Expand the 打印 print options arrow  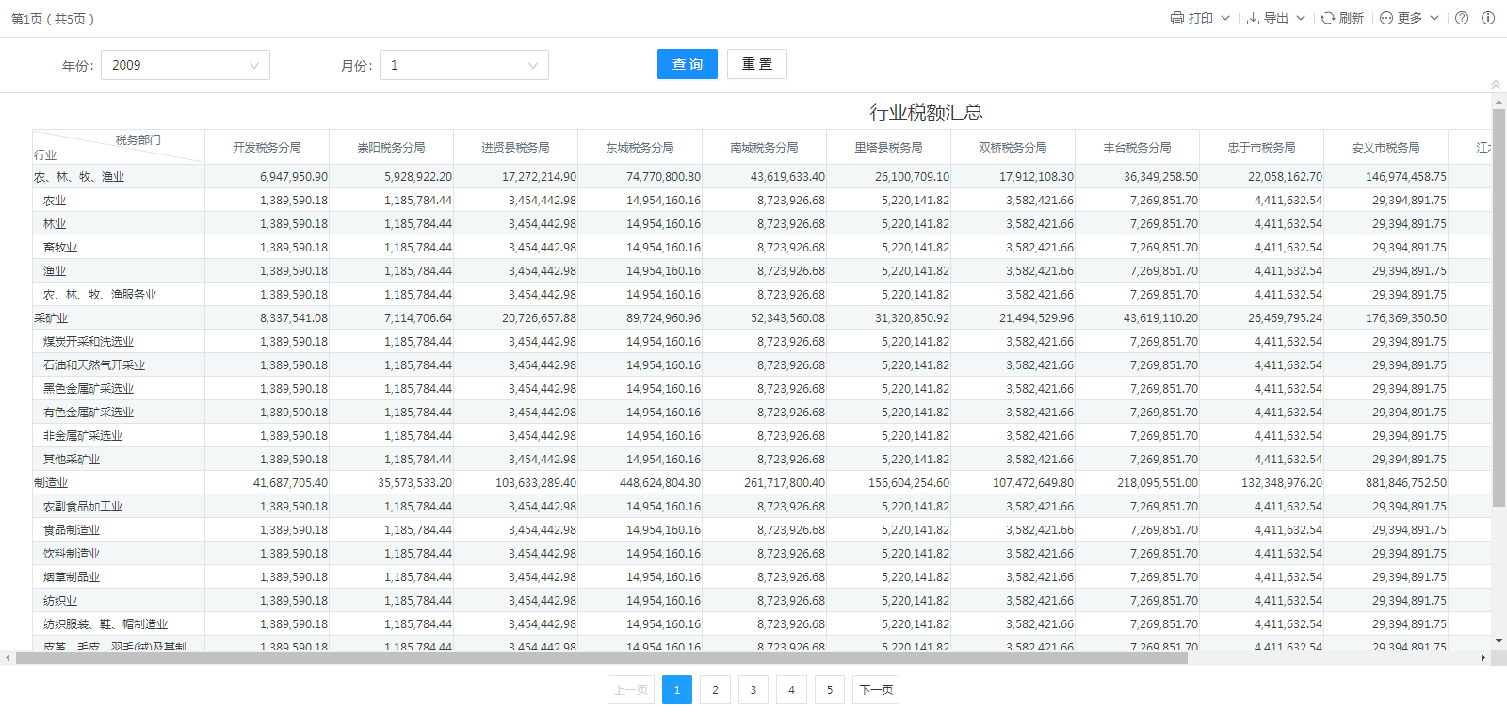click(x=1225, y=18)
